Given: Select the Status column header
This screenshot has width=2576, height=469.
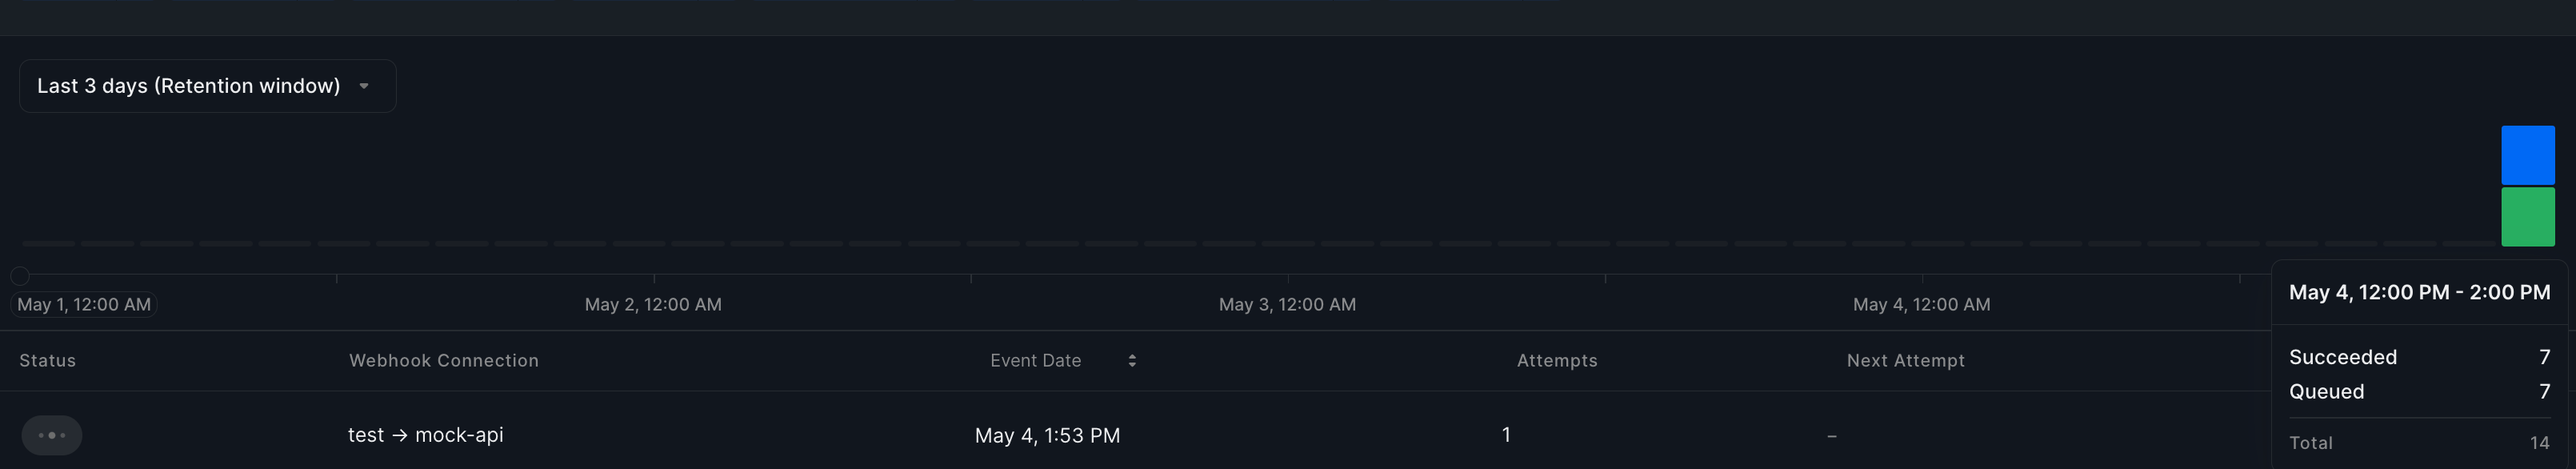Looking at the screenshot, I should 47,360.
